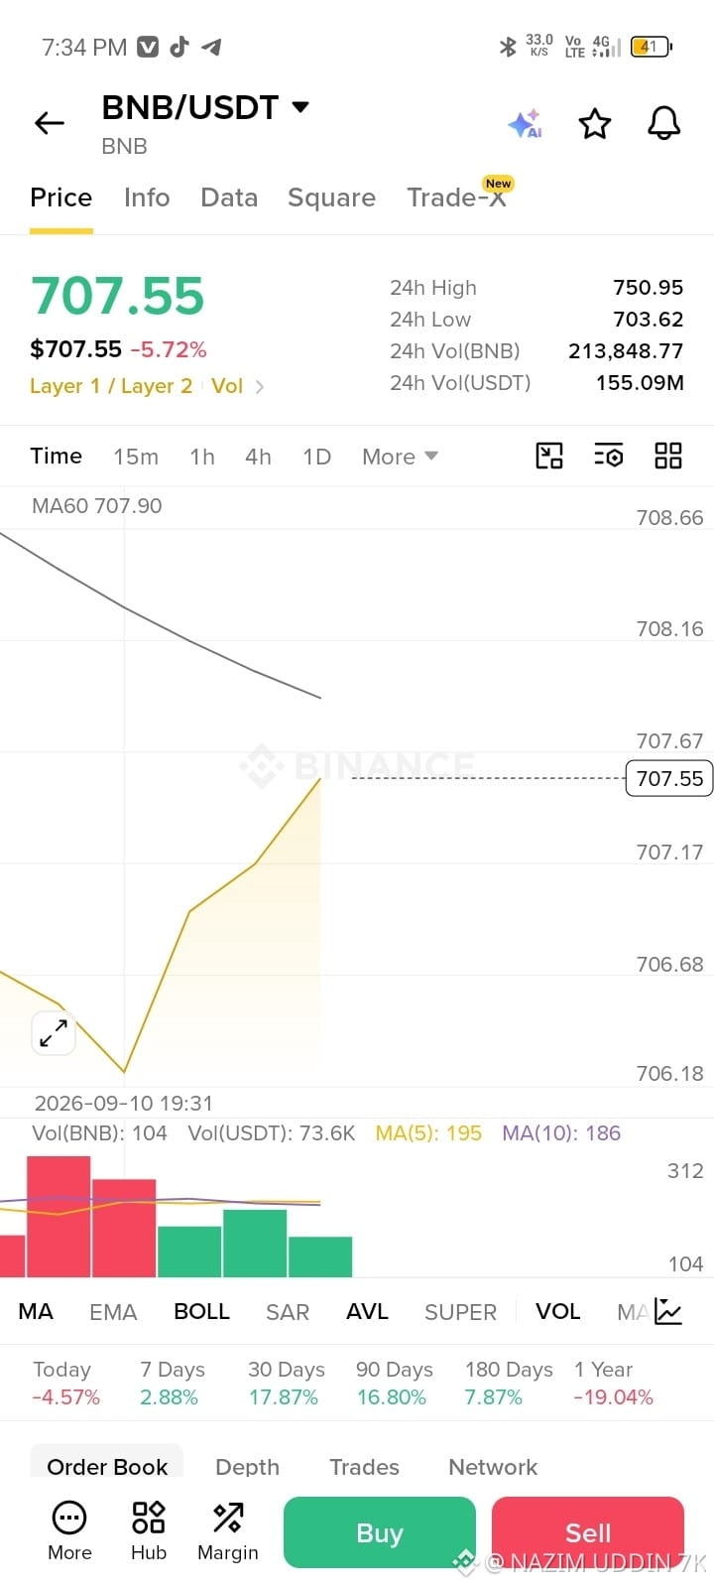Toggle the MA indicator
Image resolution: width=714 pixels, height=1588 pixels.
point(36,1311)
